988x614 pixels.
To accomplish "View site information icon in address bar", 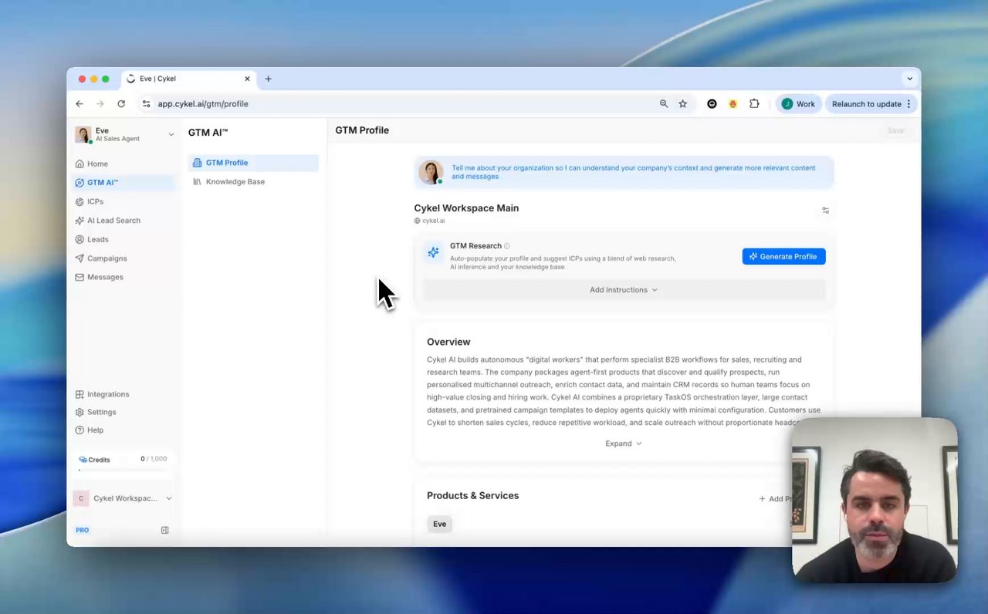I will coord(146,104).
